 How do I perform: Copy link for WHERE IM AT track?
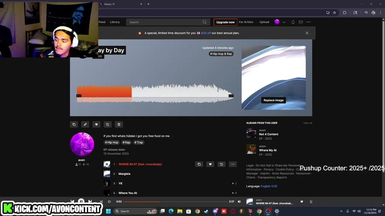[199, 164]
